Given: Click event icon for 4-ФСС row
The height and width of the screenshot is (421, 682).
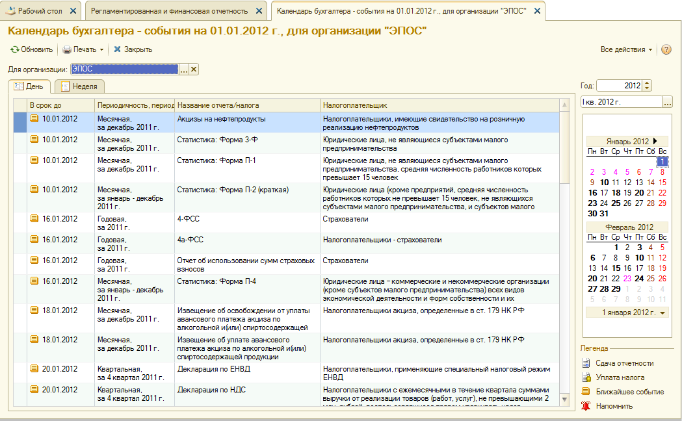Looking at the screenshot, I should click(x=34, y=218).
